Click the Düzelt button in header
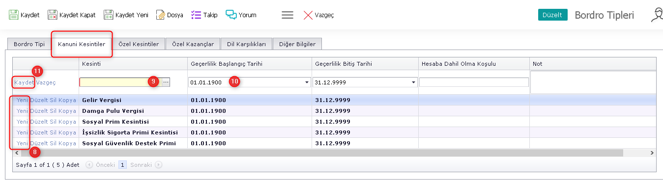The image size is (663, 184). click(553, 15)
